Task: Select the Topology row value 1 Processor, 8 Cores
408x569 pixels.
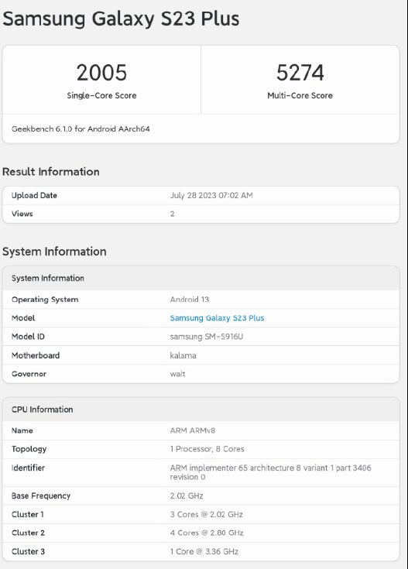Action: (x=207, y=449)
